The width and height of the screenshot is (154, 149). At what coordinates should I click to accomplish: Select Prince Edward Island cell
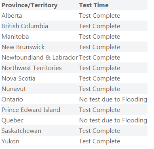[31, 110]
